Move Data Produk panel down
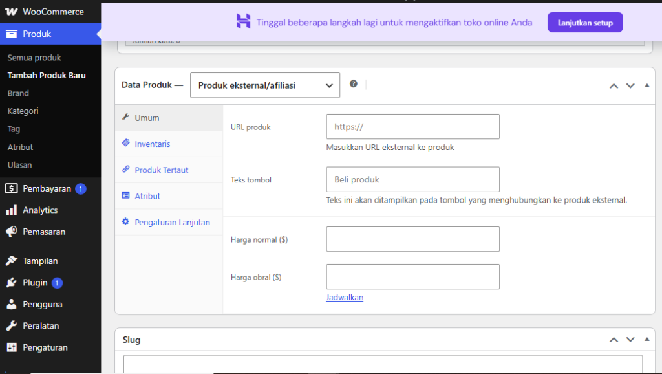The width and height of the screenshot is (662, 374). click(630, 86)
